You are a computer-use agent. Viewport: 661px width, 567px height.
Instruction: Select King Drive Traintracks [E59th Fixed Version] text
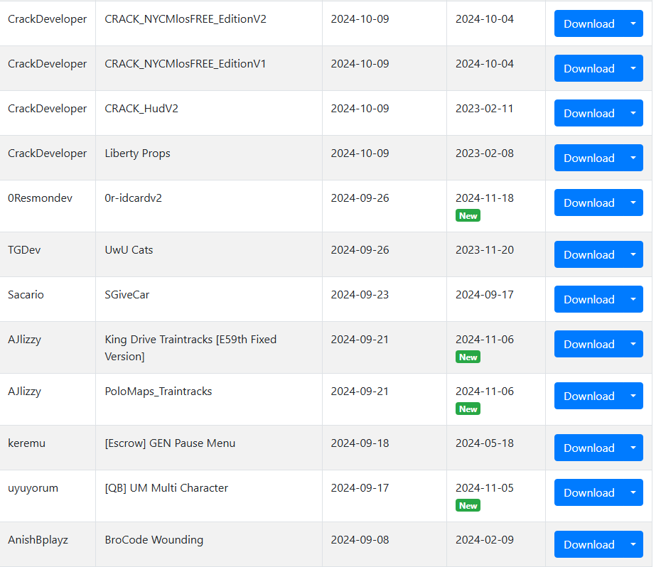pos(190,347)
